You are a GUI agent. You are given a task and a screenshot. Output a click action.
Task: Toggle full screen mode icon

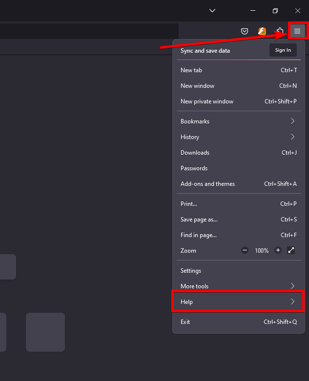coord(291,250)
